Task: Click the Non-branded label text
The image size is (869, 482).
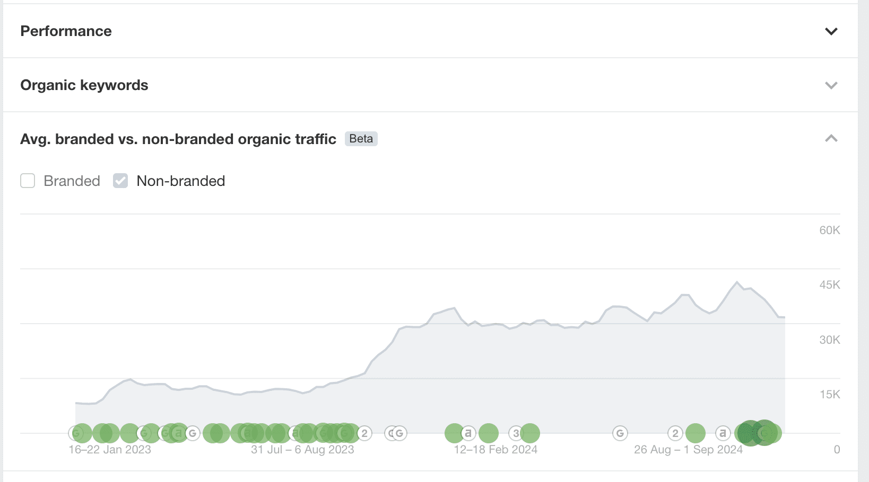Action: 180,181
